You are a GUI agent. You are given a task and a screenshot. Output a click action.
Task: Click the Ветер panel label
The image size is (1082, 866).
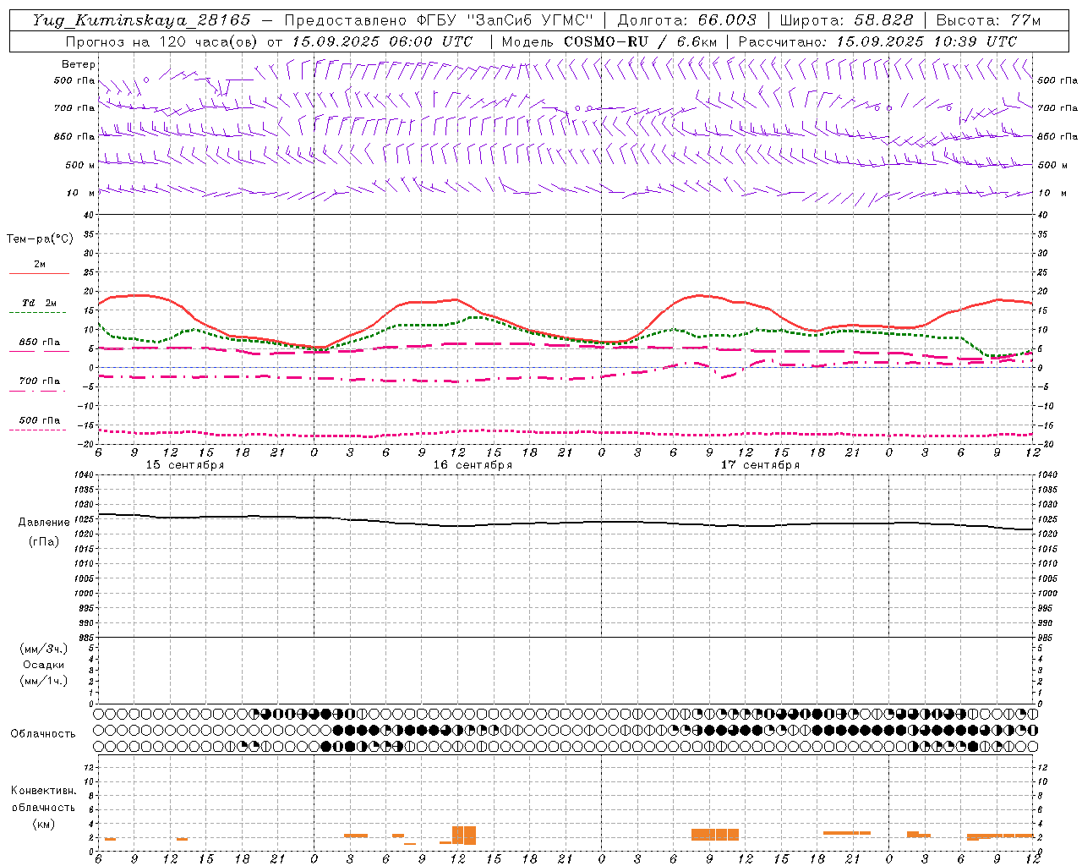point(79,64)
